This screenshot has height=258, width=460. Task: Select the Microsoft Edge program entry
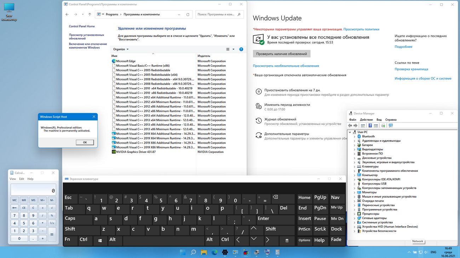(x=126, y=61)
